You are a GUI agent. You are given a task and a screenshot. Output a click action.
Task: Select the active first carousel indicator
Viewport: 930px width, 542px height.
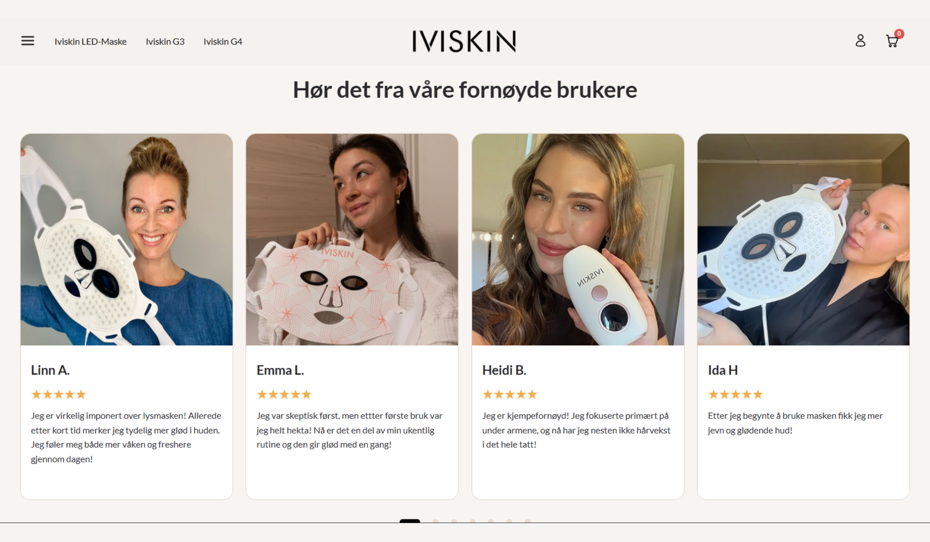(x=410, y=521)
